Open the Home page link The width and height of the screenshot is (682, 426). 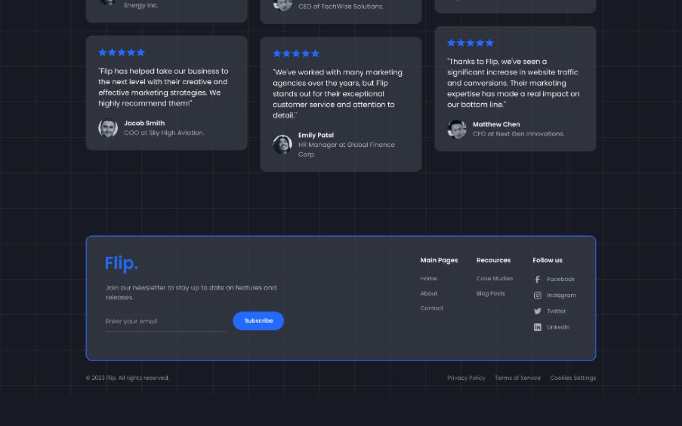click(429, 278)
